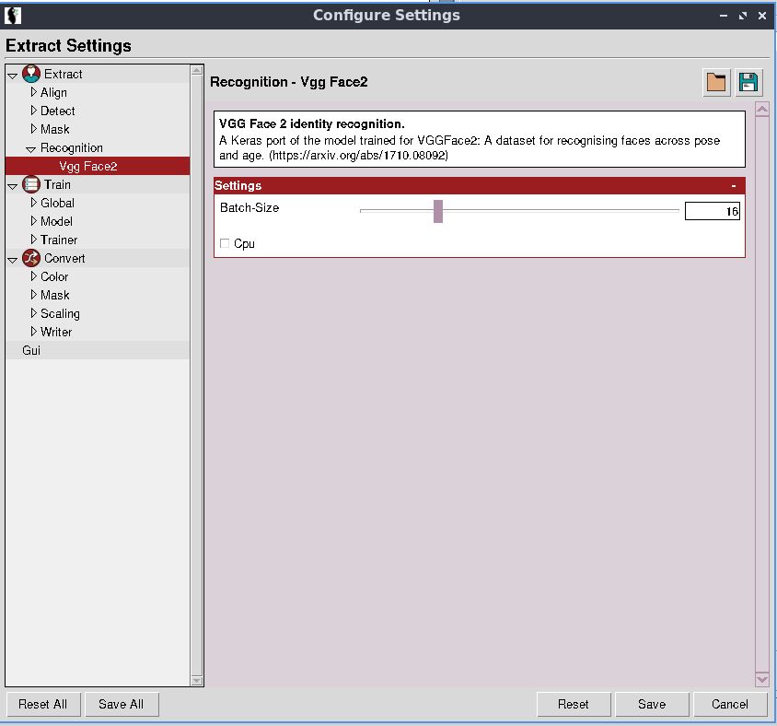777x726 pixels.
Task: Expand the Color node
Action: (x=33, y=276)
